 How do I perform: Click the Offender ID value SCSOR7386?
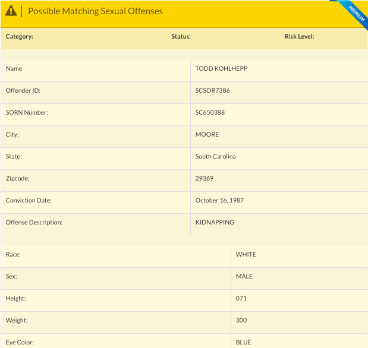[212, 90]
